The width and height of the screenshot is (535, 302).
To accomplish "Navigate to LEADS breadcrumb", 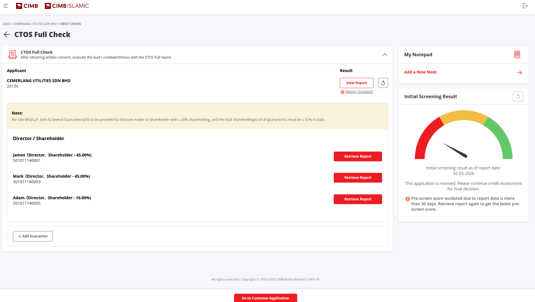I will 7,24.
